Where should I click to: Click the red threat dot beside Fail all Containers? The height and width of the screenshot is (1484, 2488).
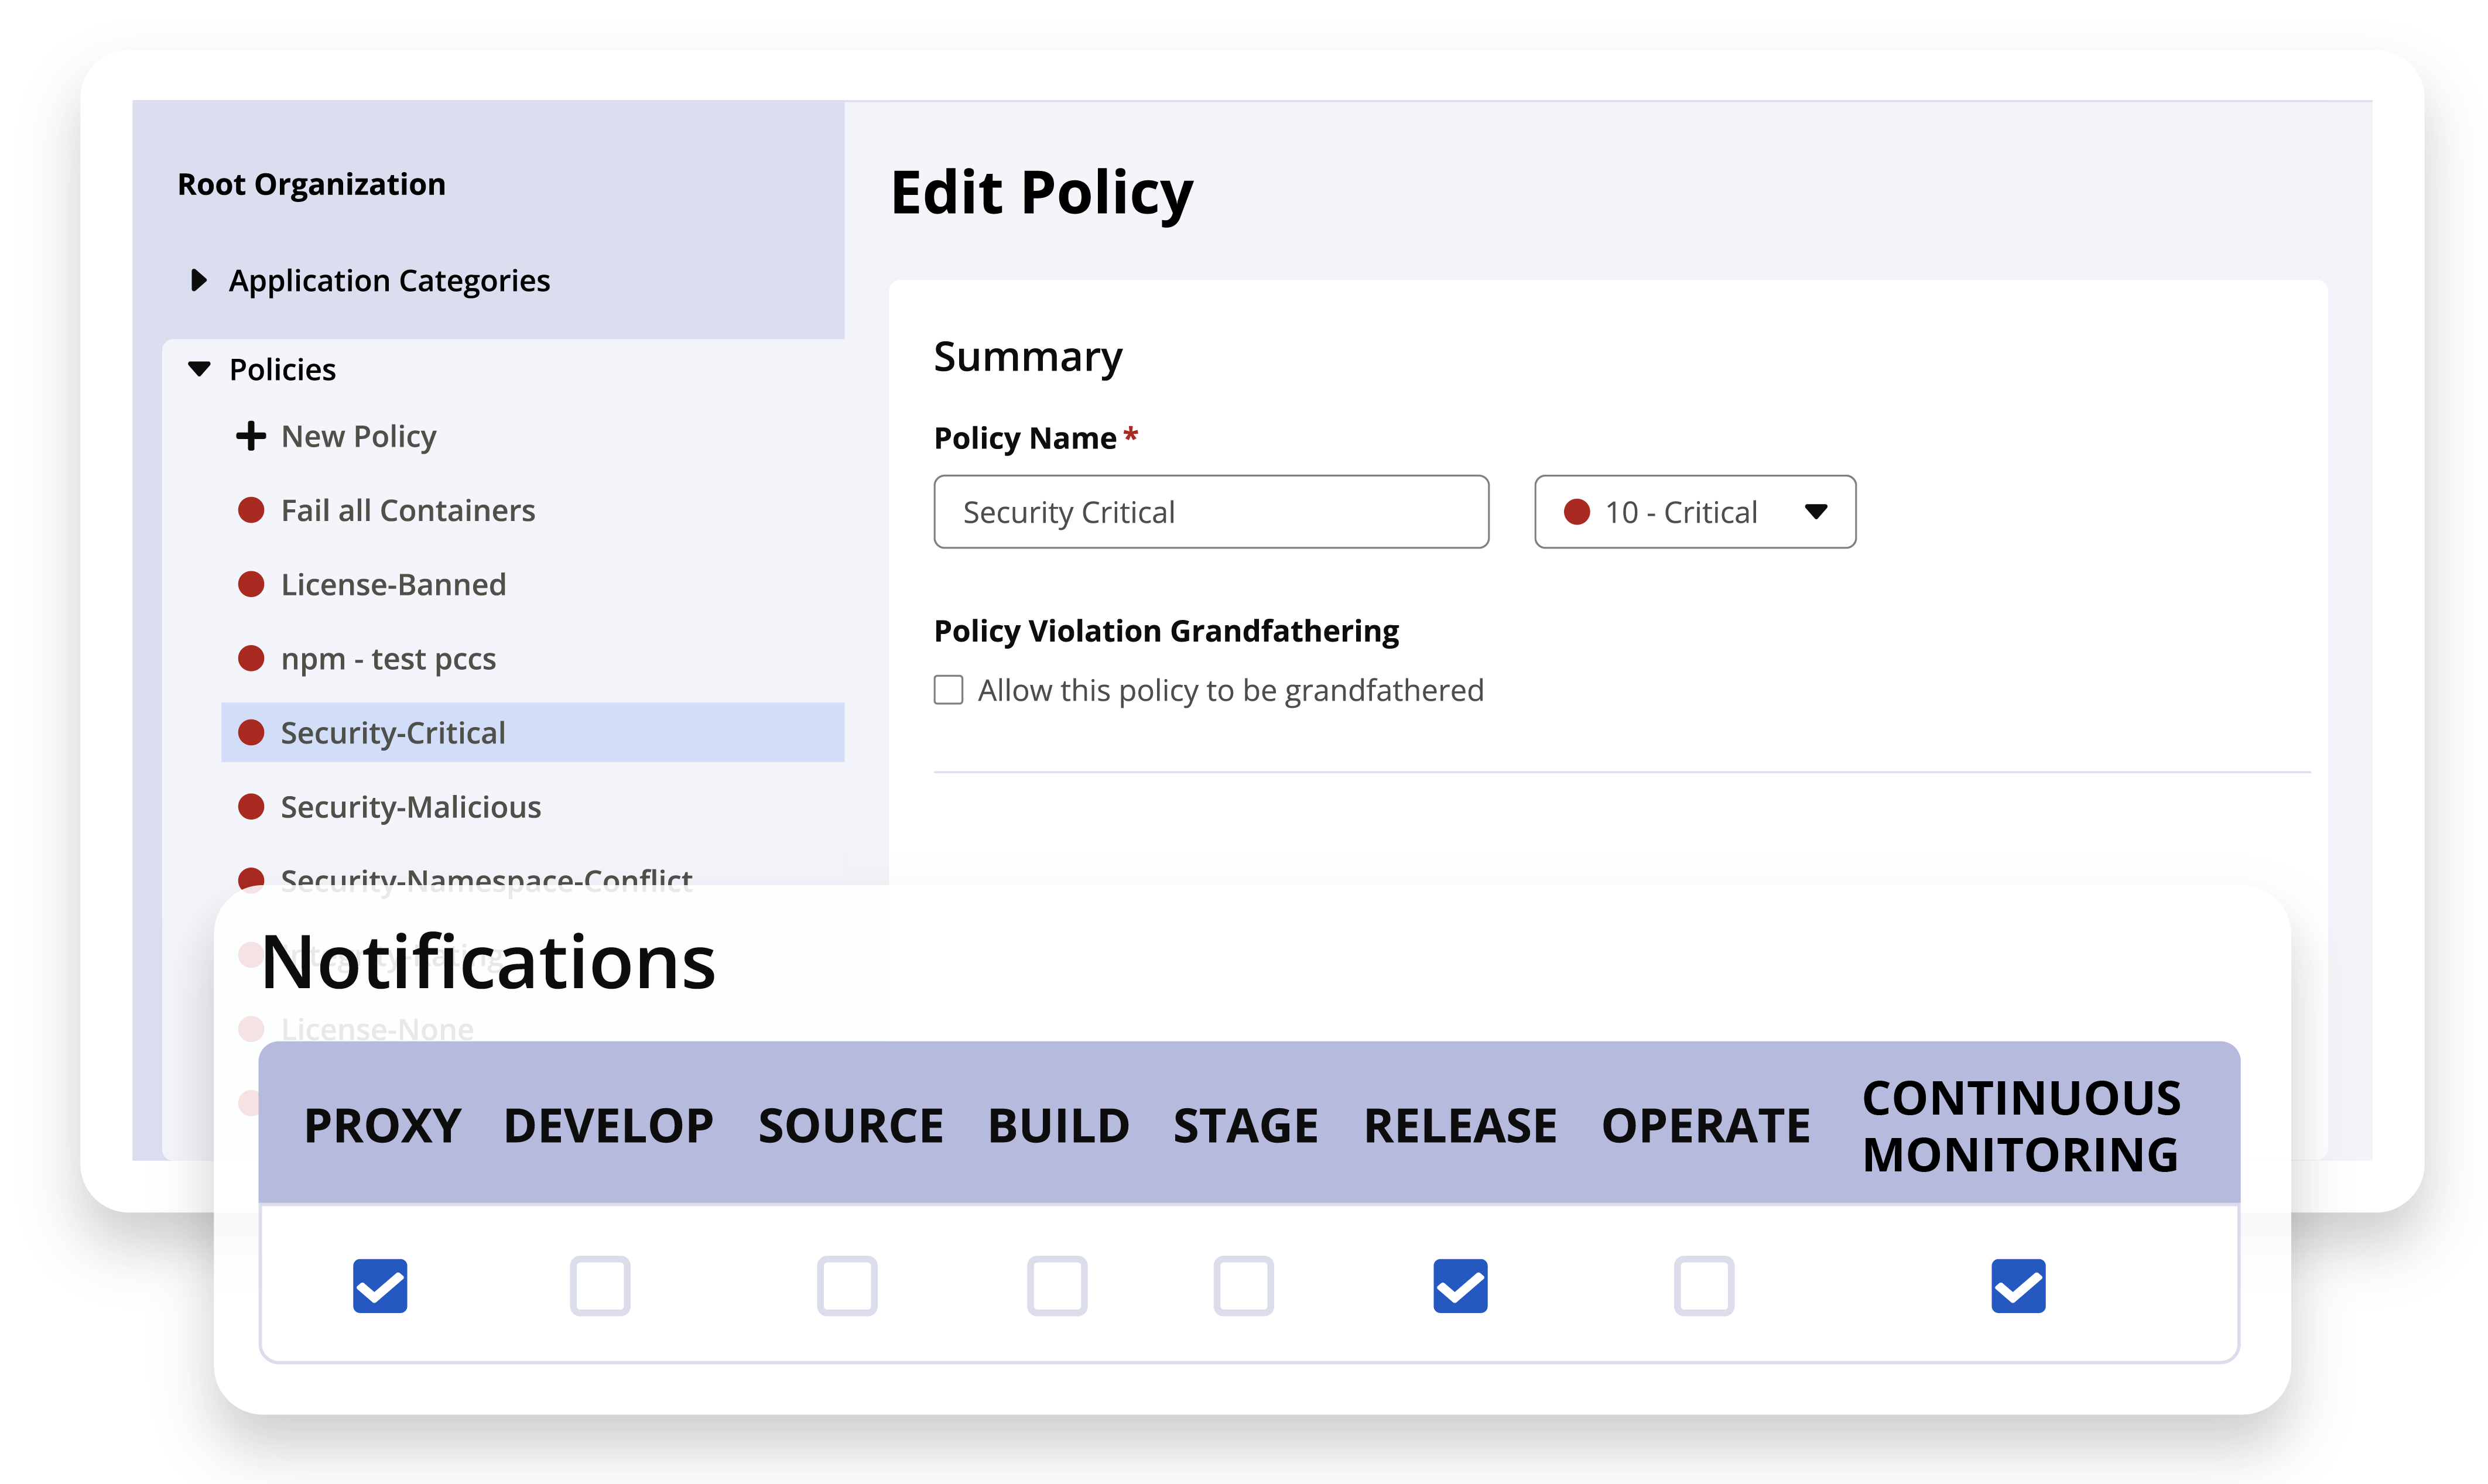251,510
